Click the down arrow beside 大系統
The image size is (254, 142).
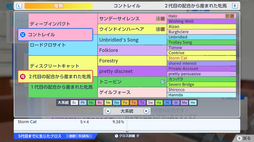coord(146,111)
